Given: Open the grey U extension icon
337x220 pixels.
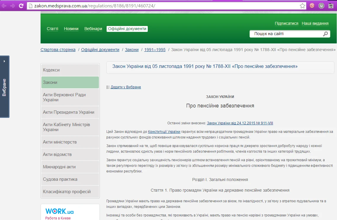Looking at the screenshot, I should [321, 6].
